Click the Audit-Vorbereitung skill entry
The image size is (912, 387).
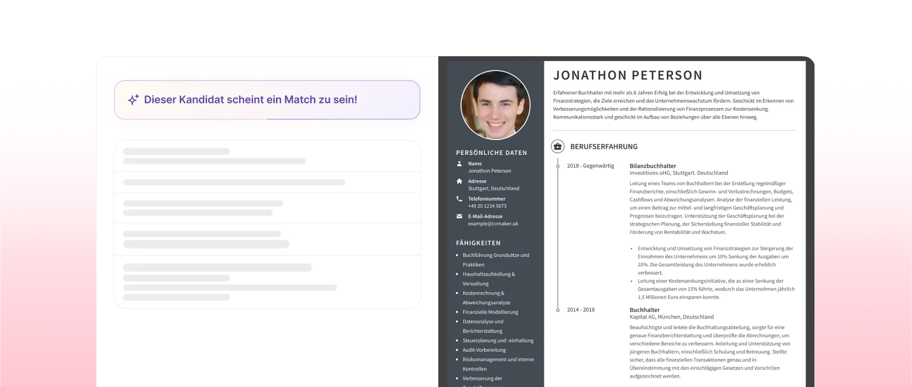point(484,350)
